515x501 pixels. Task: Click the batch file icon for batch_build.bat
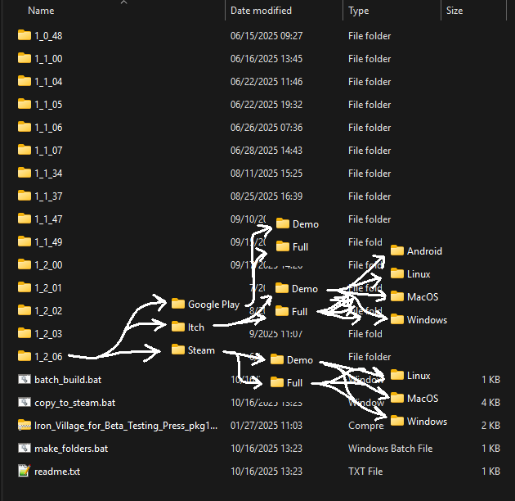[25, 379]
